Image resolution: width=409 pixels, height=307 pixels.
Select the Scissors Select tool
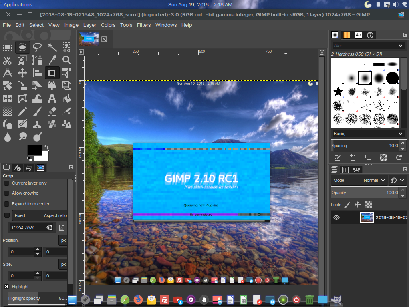pyautogui.click(x=8, y=60)
